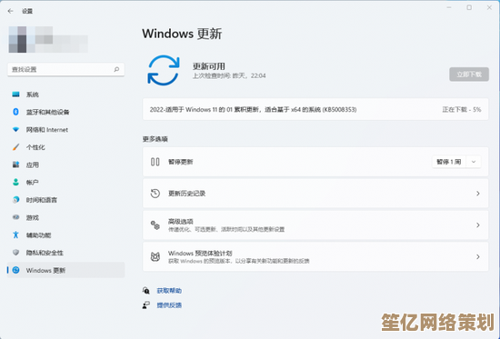Open 高级选项 row
The height and width of the screenshot is (339, 500).
[315, 225]
